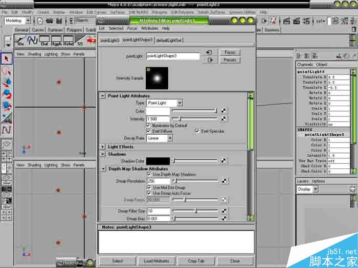Click the black Shadow Color swatch
The image size is (358, 268).
tap(158, 161)
